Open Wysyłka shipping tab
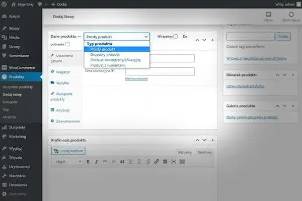302x201 pixels. (65, 83)
